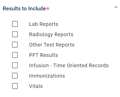Collapse the Results to Include section chevron
The width and height of the screenshot is (120, 97).
coord(116,7)
